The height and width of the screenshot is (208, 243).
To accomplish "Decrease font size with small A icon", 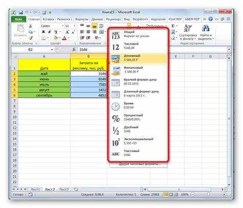I will coord(73,32).
